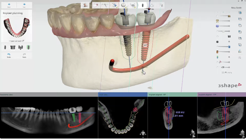
Task: Click the Redo icon
Action: click(x=24, y=55)
